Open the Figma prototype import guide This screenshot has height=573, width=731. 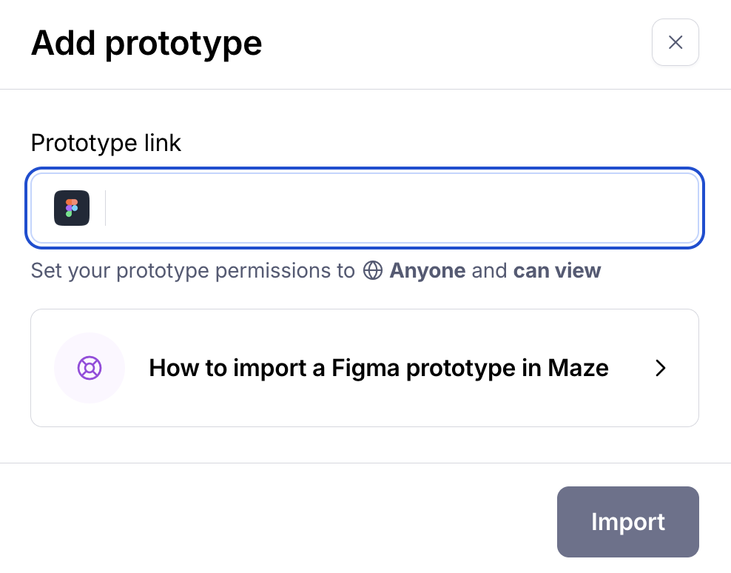(364, 368)
